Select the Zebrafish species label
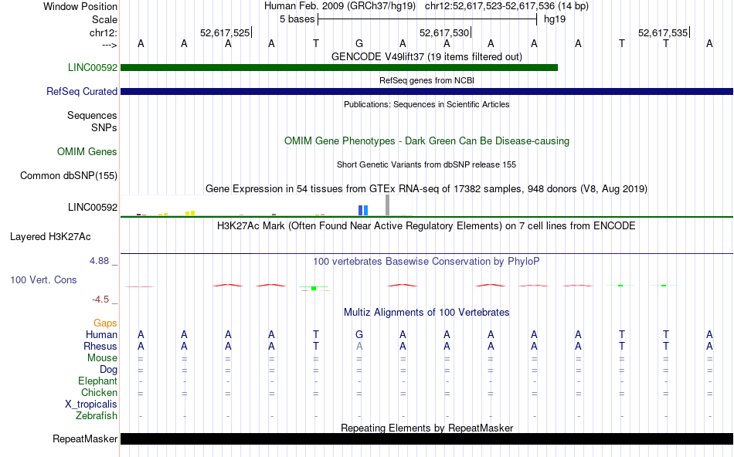The height and width of the screenshot is (457, 734). (97, 416)
